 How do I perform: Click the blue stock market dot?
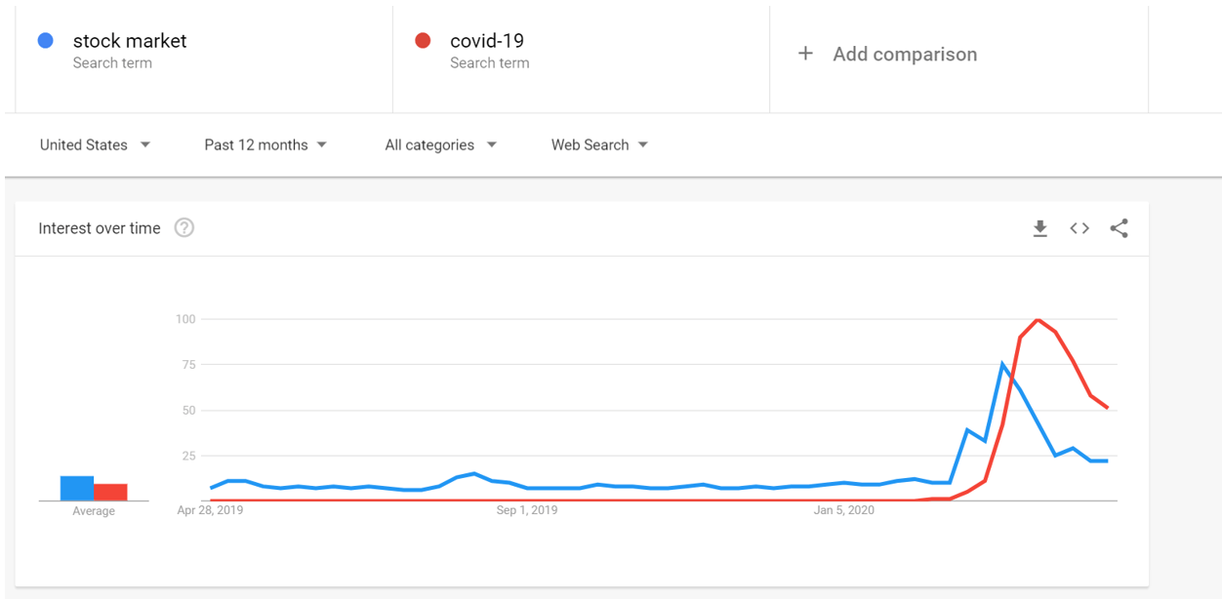click(45, 41)
